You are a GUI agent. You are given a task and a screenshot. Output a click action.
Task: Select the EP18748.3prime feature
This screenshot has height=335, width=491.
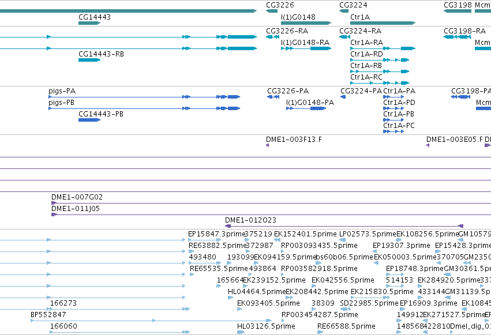click(x=395, y=274)
